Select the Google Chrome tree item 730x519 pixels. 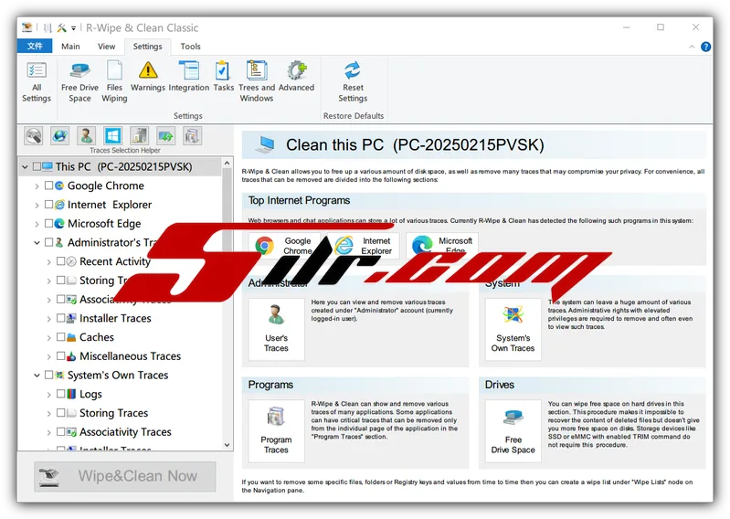point(106,185)
